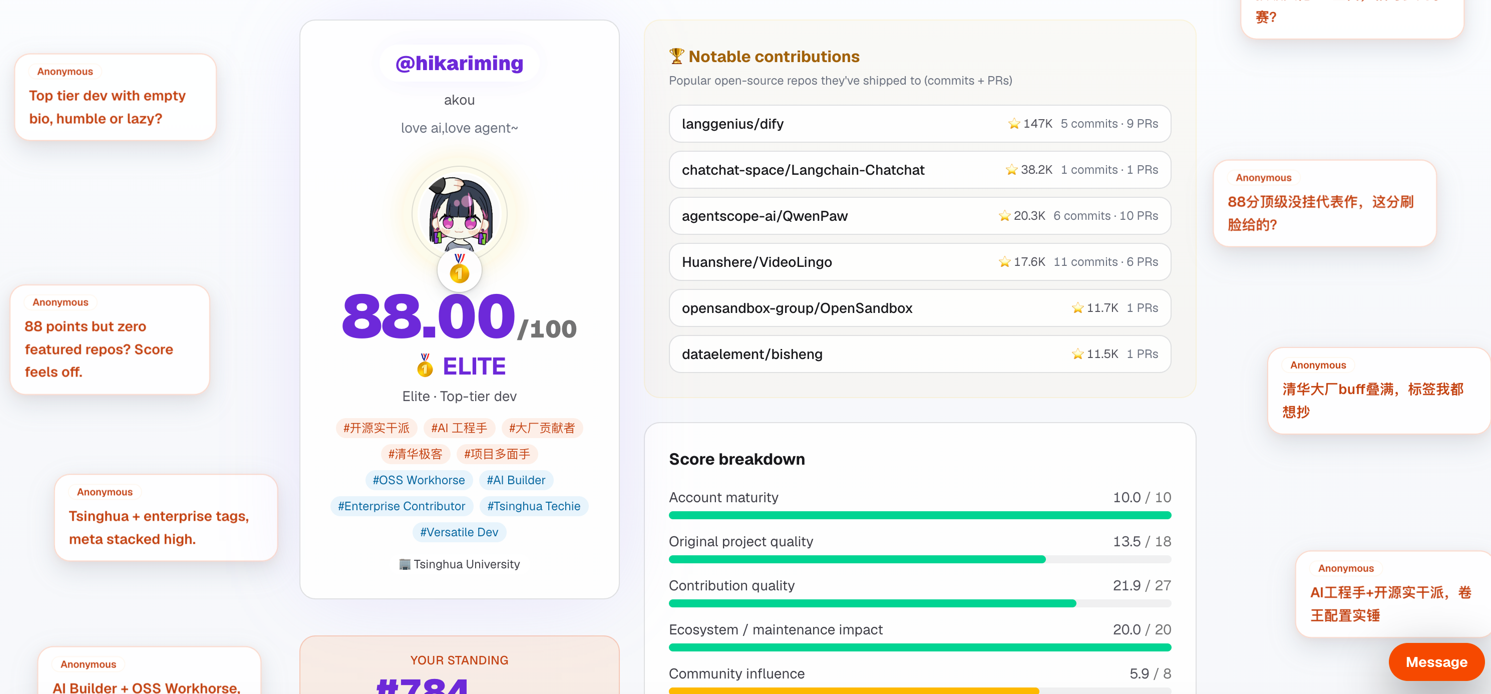Select the #AI Builder tag

516,480
